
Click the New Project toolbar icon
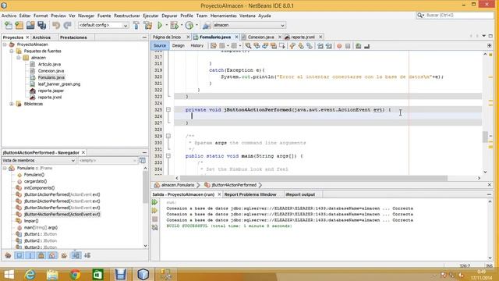(x=19, y=25)
